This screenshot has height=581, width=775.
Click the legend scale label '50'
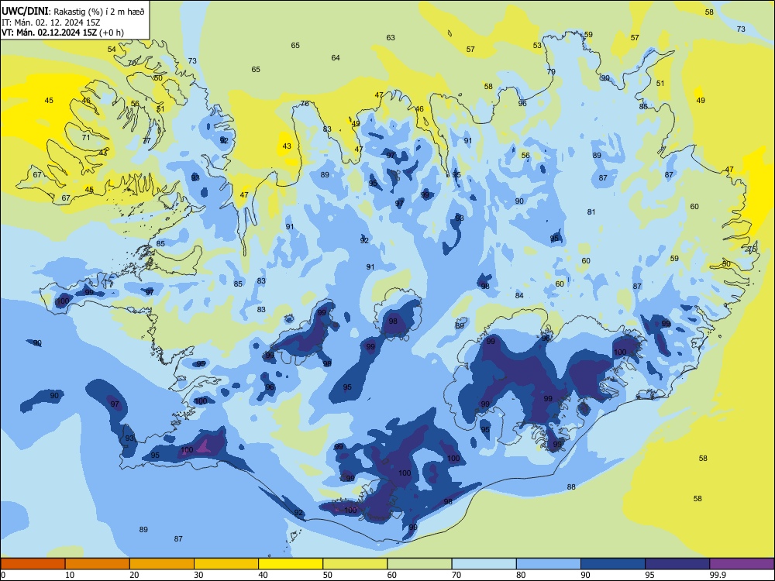pos(328,575)
